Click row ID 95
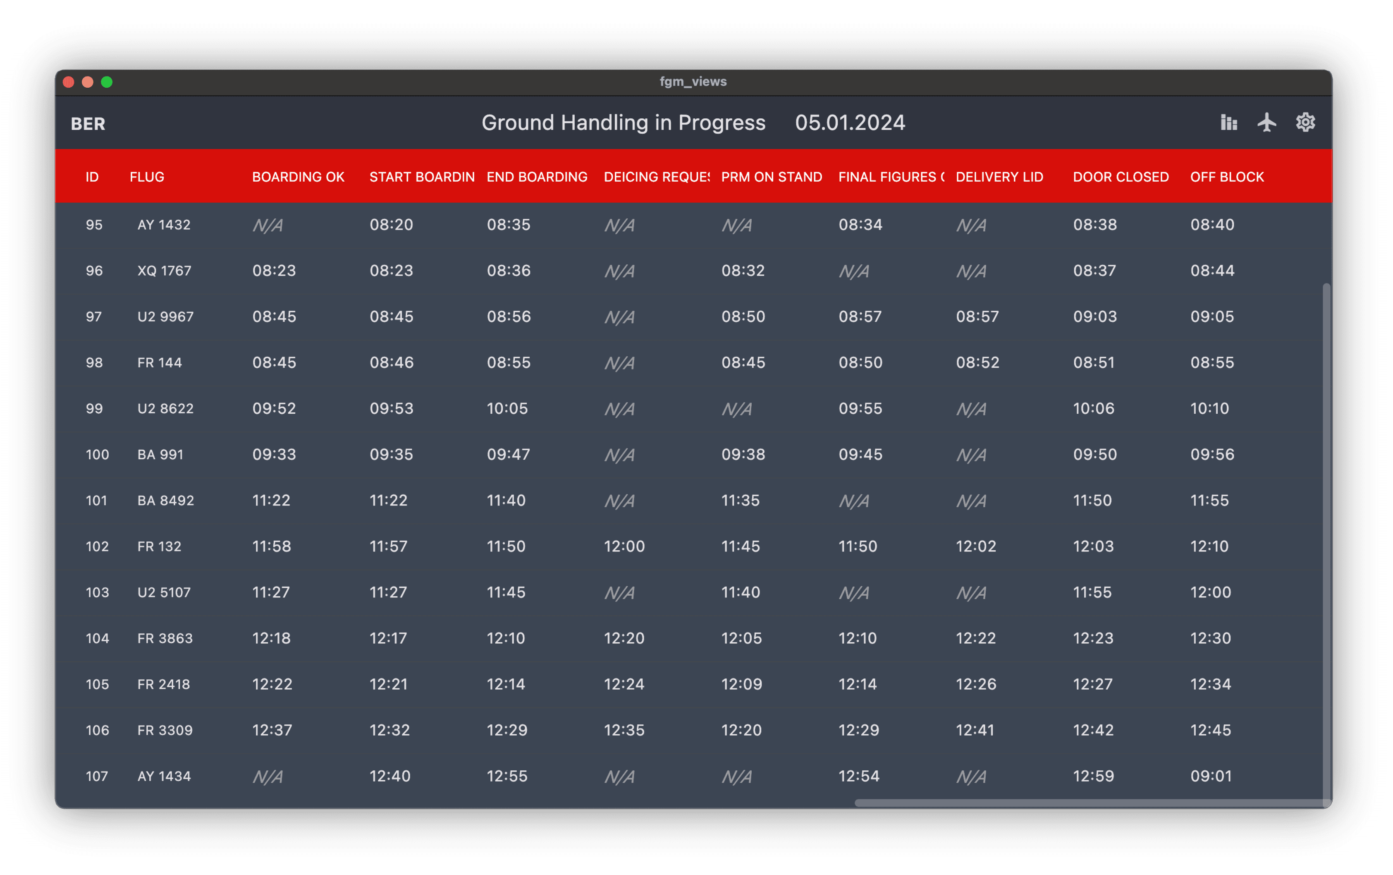 click(x=94, y=225)
